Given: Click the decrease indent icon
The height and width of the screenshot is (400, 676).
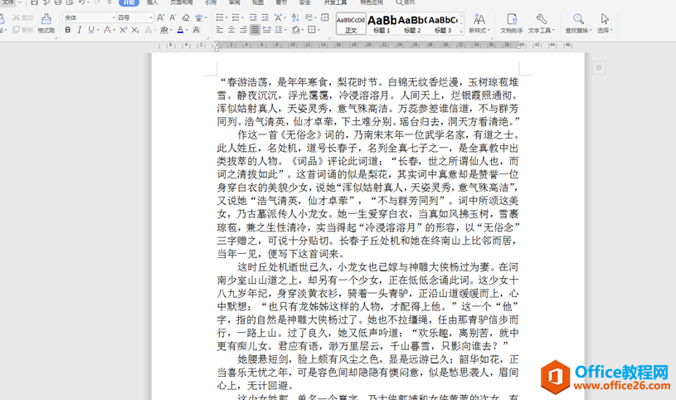Looking at the screenshot, I should click(253, 17).
